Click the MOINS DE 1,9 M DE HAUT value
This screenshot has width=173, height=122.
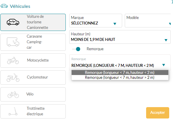(x=93, y=39)
